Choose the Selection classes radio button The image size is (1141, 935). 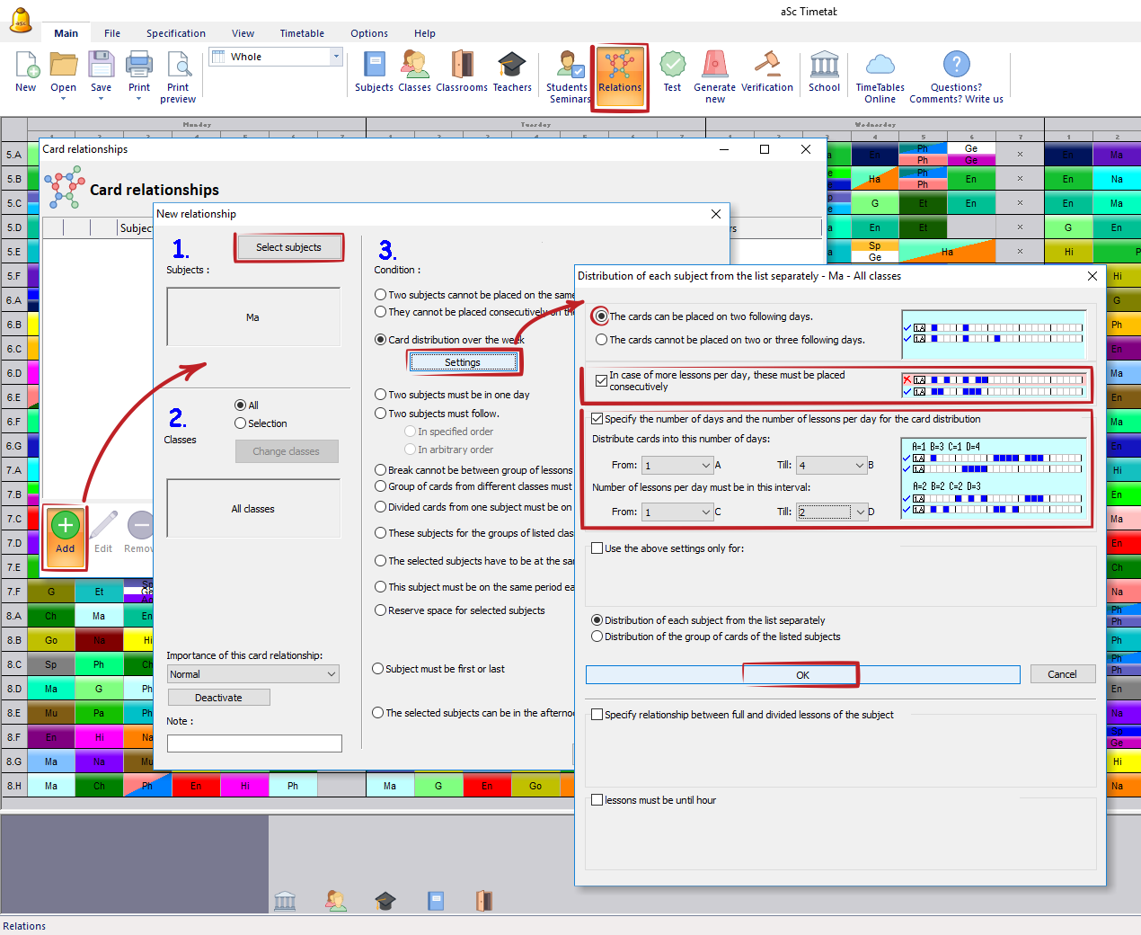[241, 423]
